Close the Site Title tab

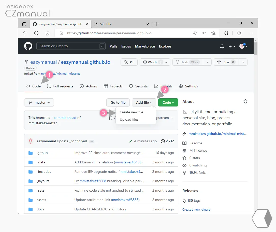coord(148,24)
